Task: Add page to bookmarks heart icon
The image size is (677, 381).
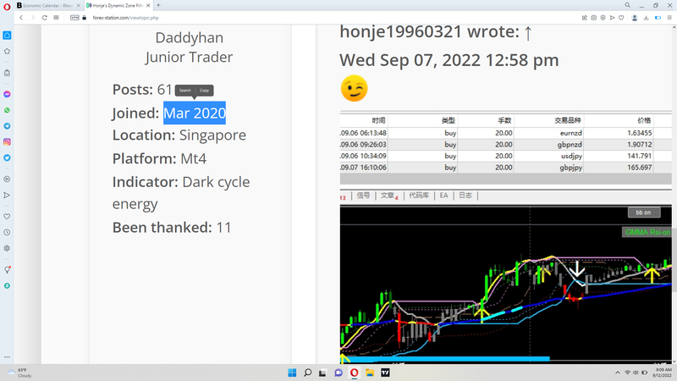Action: pos(621,18)
